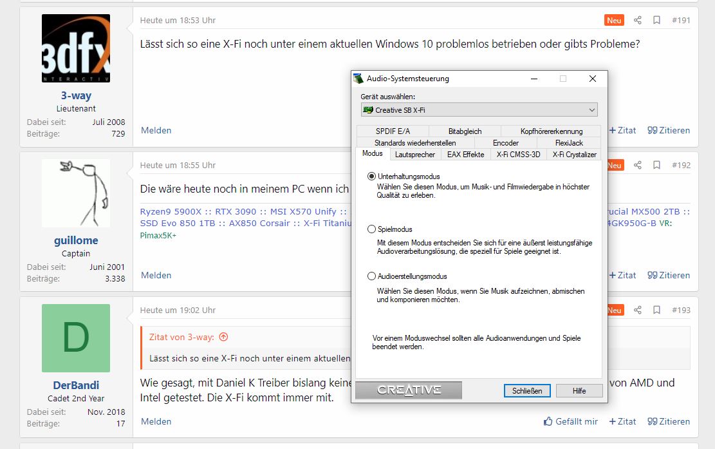Open EAX Effekte tab
Image resolution: width=715 pixels, height=449 pixels.
(465, 155)
